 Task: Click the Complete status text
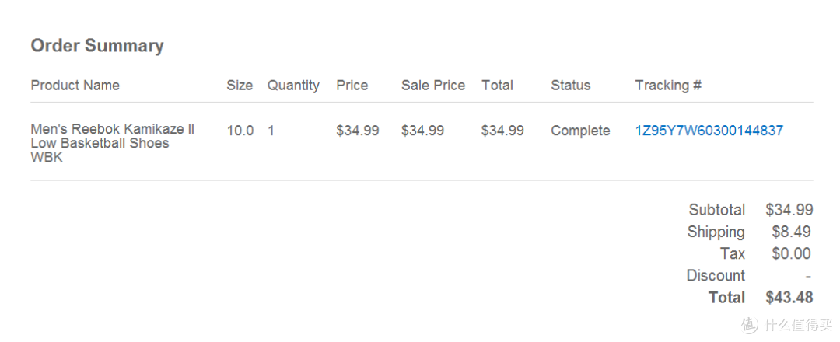tap(580, 131)
